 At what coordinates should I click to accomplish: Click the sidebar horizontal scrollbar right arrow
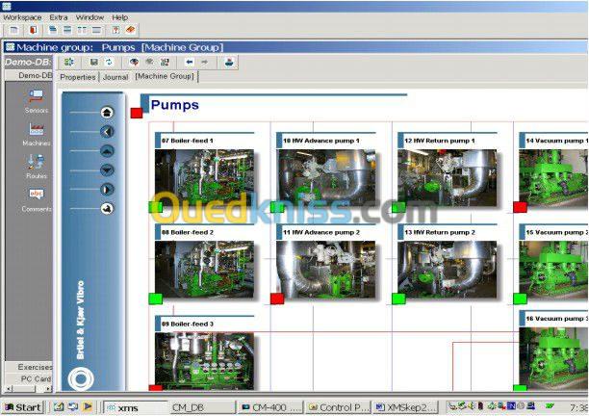(x=49, y=389)
